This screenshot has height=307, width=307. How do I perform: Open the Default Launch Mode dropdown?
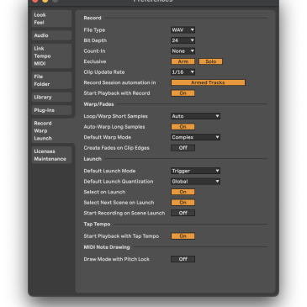(x=195, y=171)
